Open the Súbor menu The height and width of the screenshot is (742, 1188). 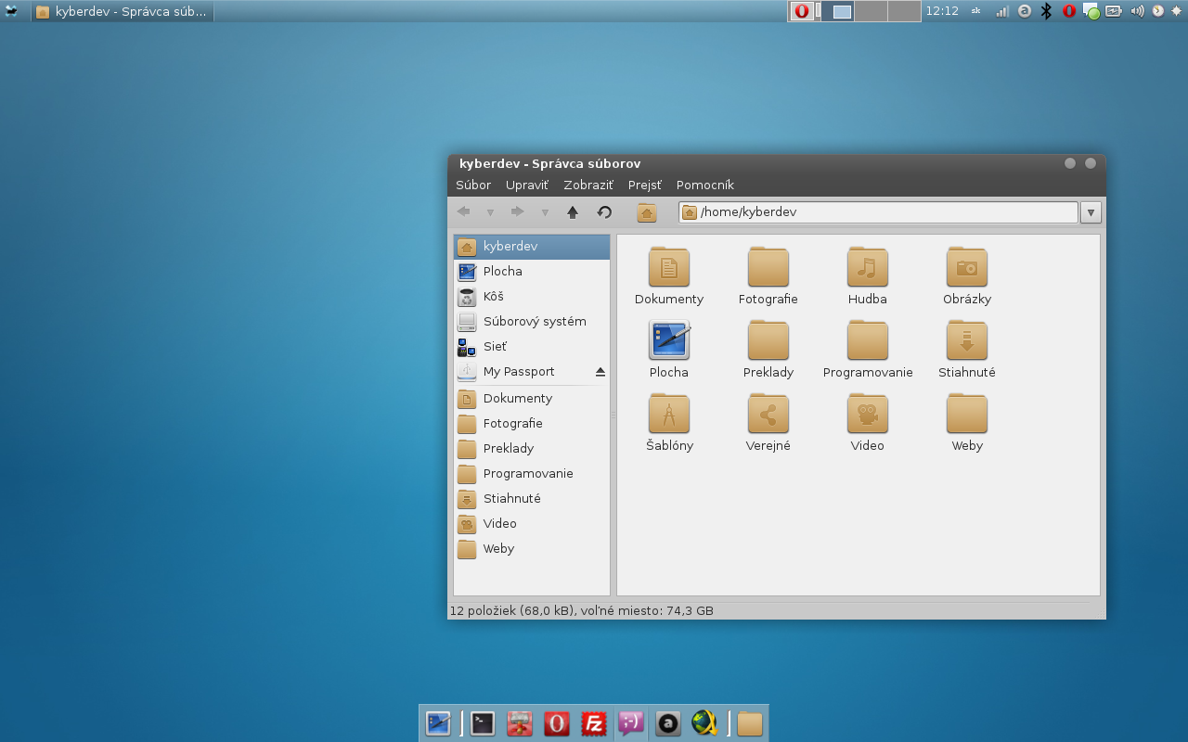pyautogui.click(x=473, y=185)
